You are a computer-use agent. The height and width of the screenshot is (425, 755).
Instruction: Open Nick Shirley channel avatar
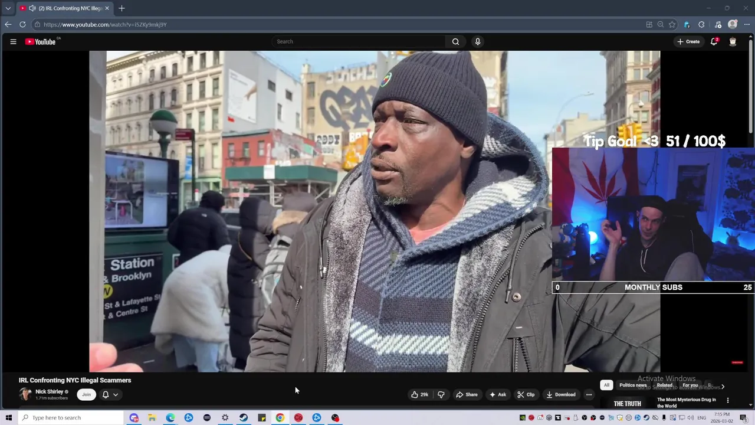25,394
